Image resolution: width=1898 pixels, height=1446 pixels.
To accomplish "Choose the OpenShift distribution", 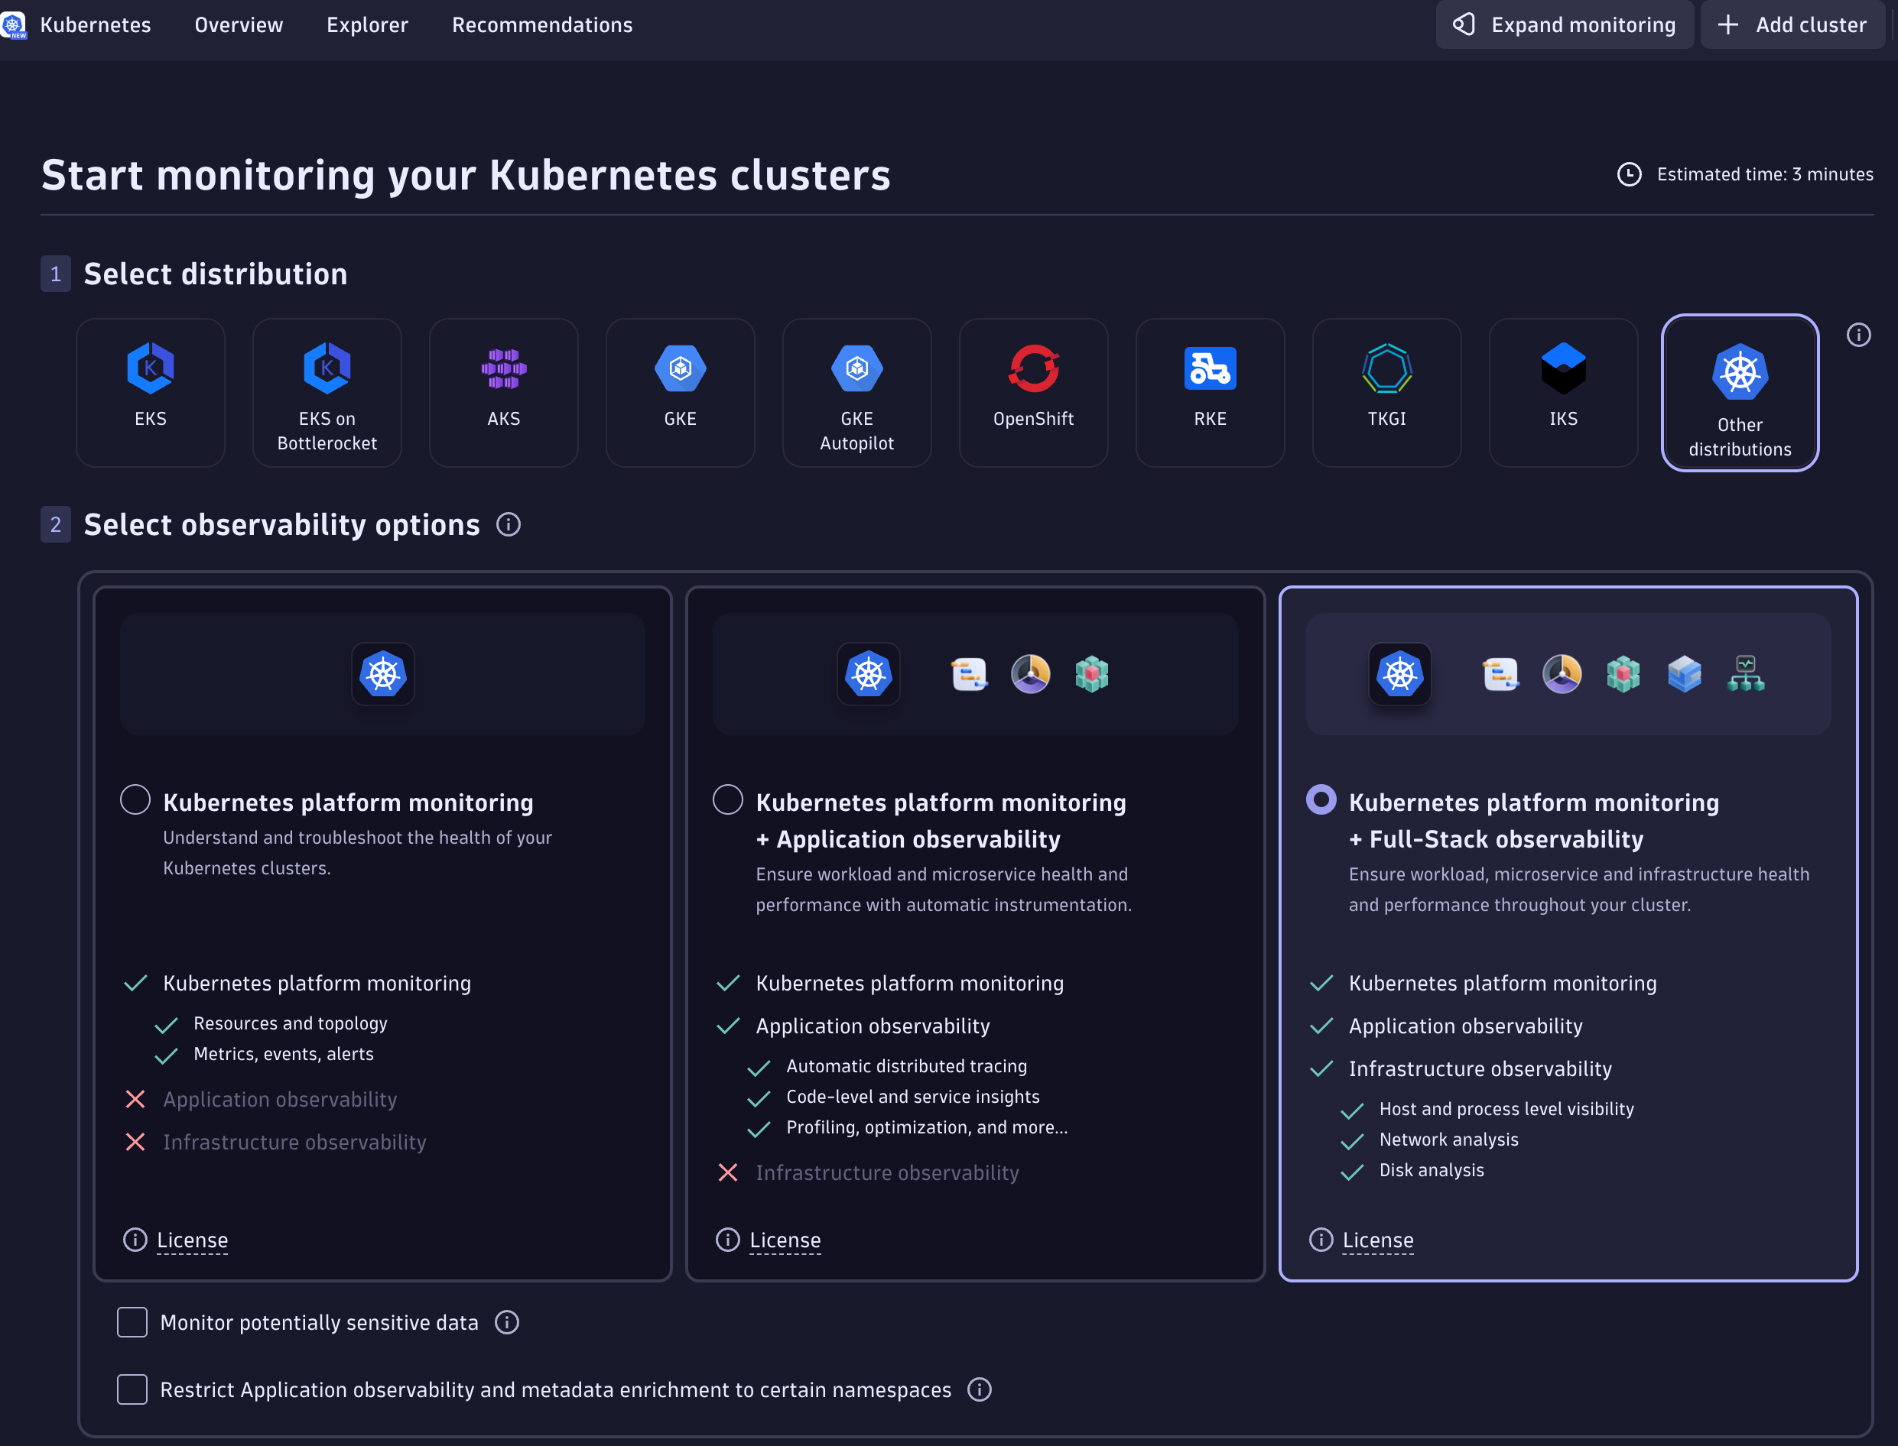I will pyautogui.click(x=1032, y=391).
